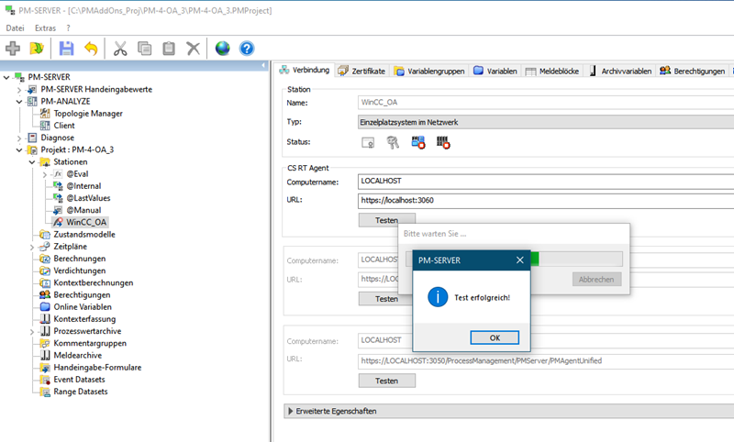
Task: Switch to the Berechtigungen tab
Action: [x=693, y=71]
